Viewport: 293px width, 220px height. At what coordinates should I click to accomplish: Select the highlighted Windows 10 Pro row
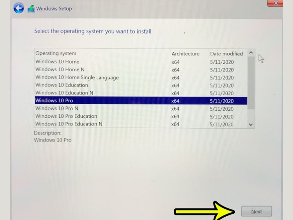coord(141,100)
